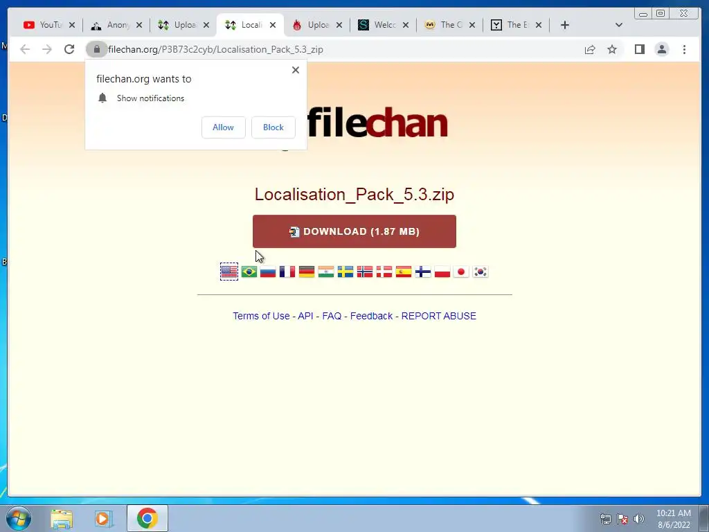Open Windows Media Player from taskbar
This screenshot has height=532, width=709.
pos(103,518)
